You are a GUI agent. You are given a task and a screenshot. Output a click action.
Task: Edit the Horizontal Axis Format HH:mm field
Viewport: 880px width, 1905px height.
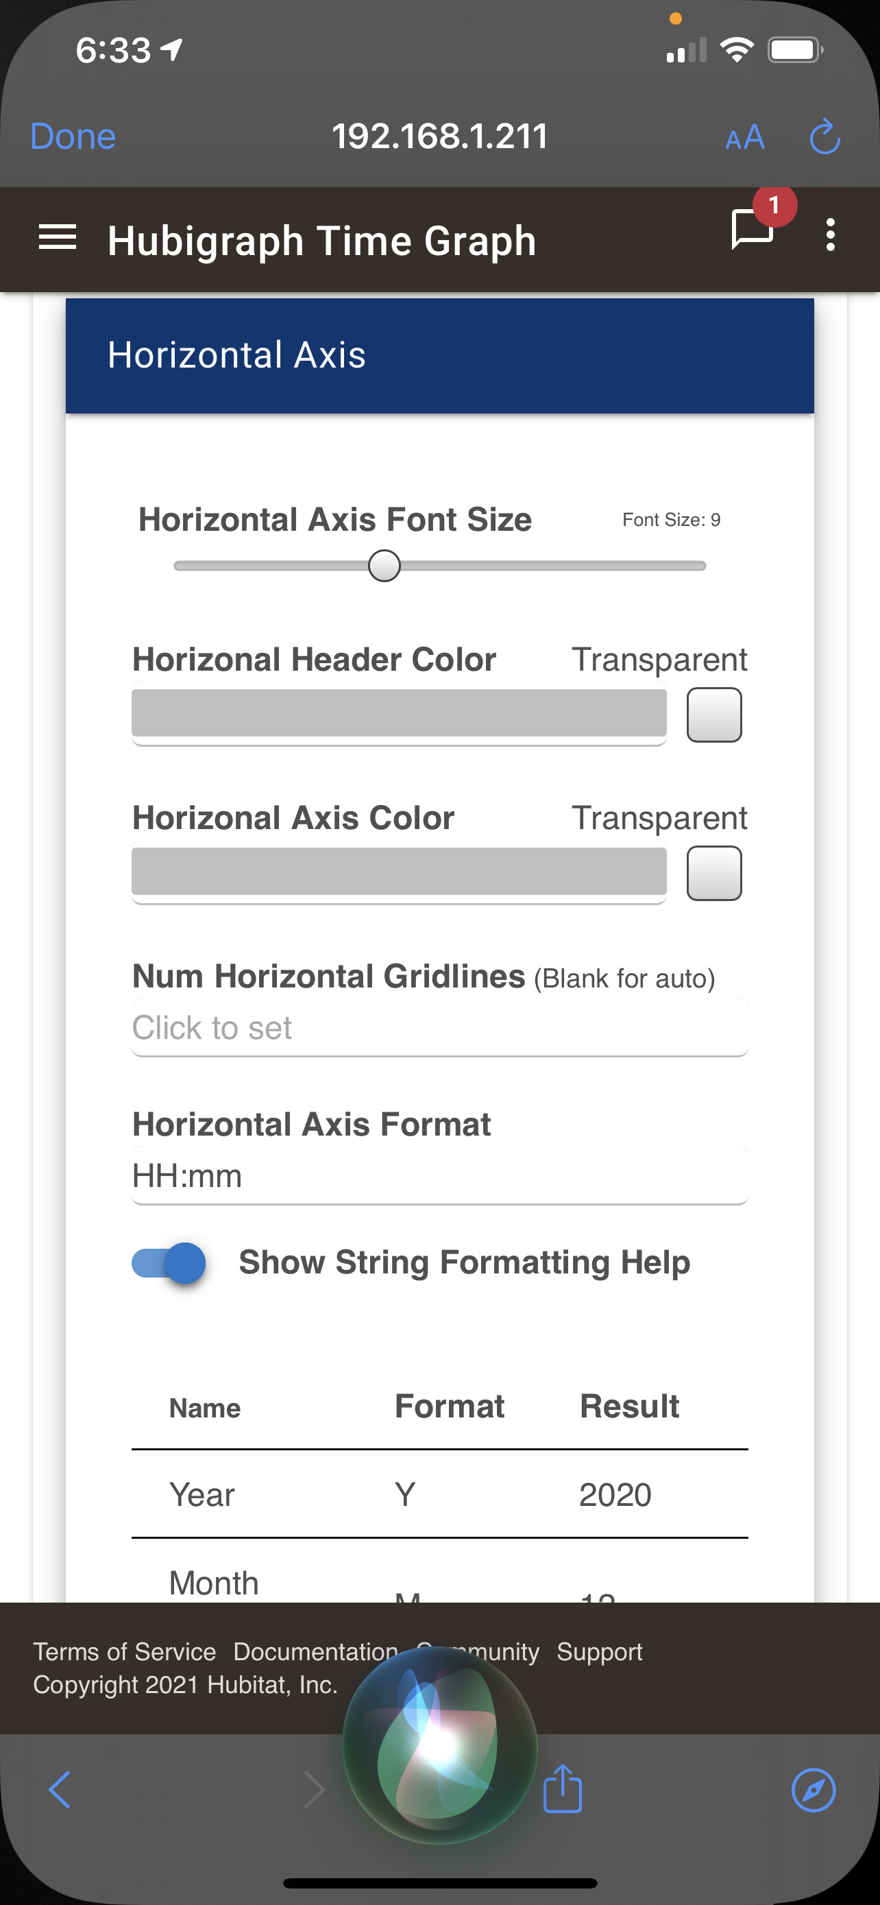[x=439, y=1176]
